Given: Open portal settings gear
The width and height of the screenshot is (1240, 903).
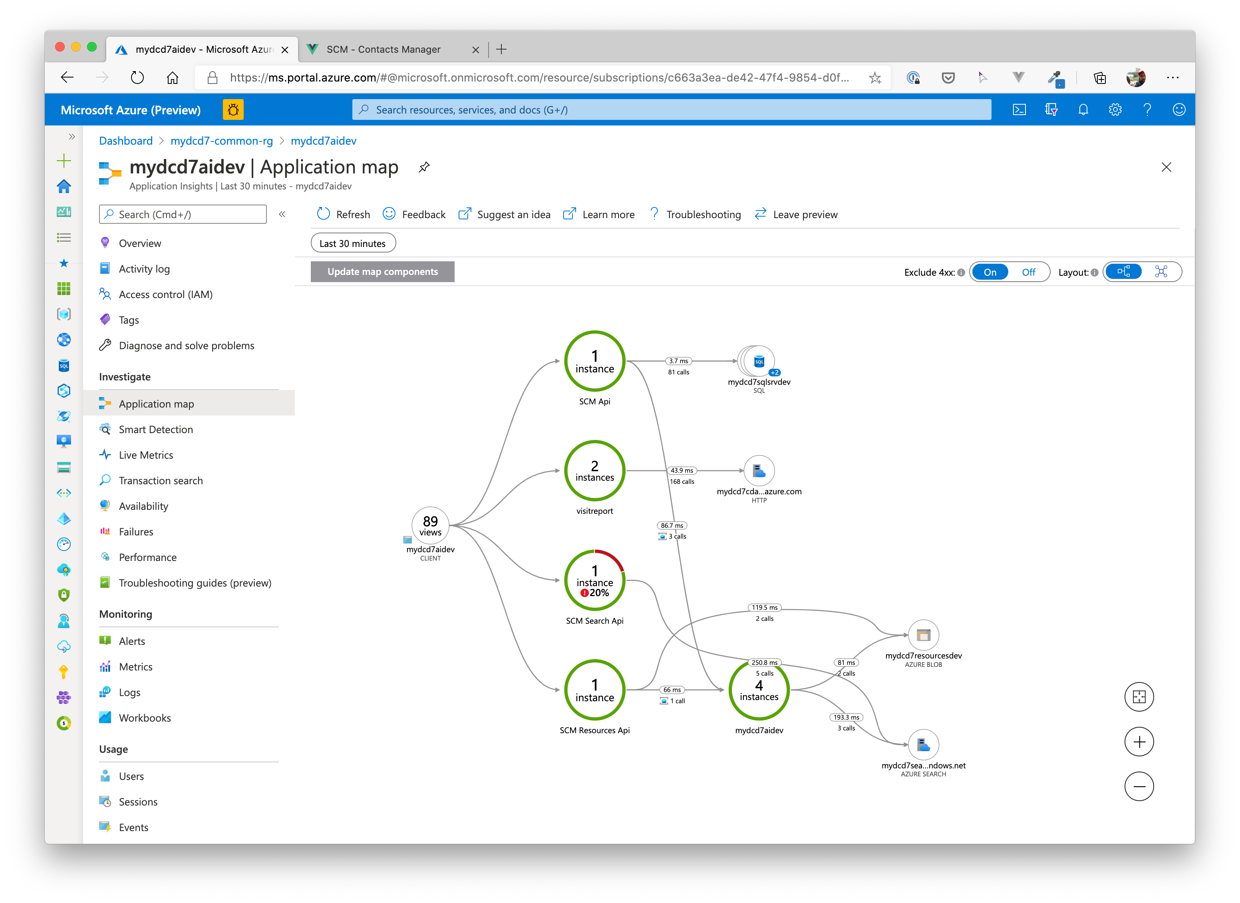Looking at the screenshot, I should pyautogui.click(x=1115, y=110).
